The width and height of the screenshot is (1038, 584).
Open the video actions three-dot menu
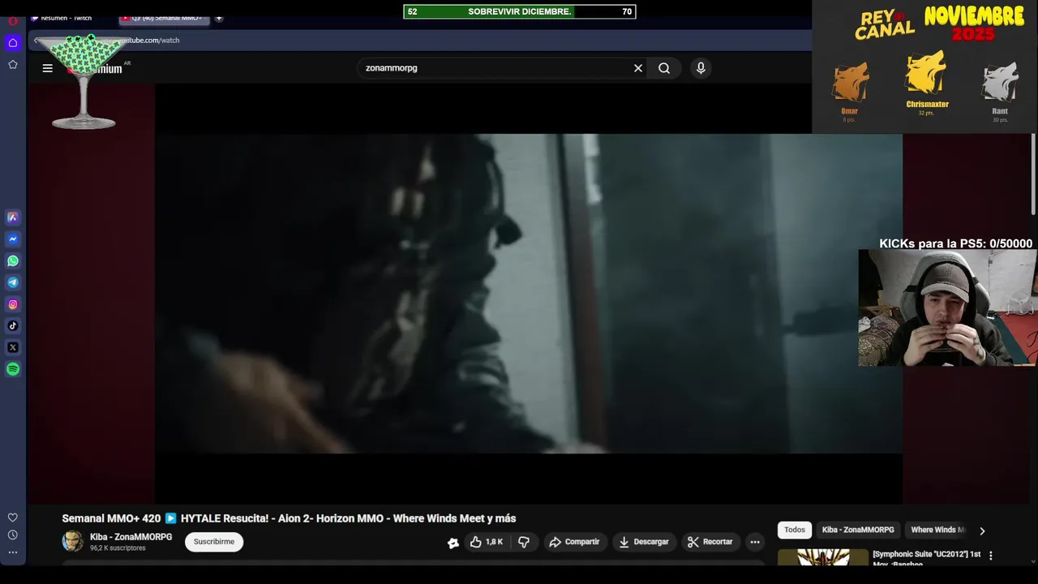(755, 542)
